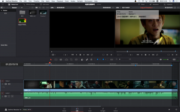
Task: Toggle the linked selection chain icon
Action: (87, 60)
